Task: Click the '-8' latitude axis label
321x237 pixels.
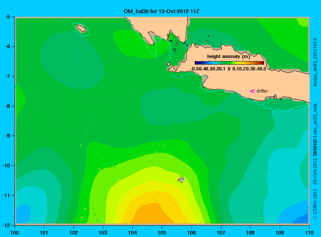Action: [x=7, y=106]
